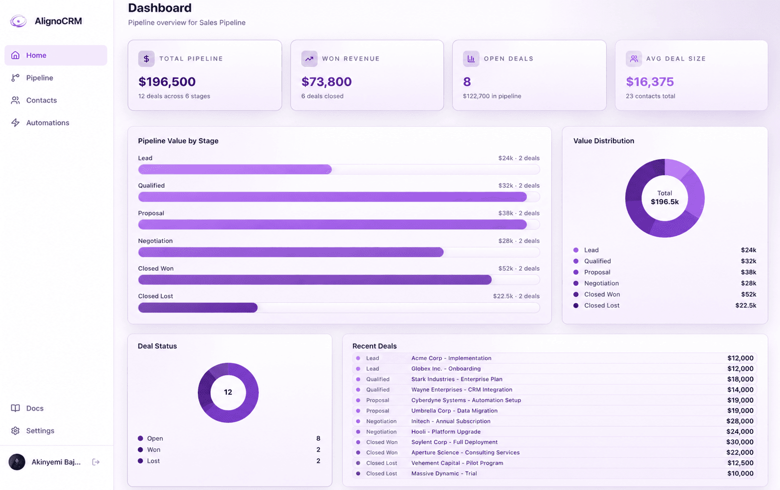Viewport: 780px width, 490px height.
Task: Click the $16,375 avg deal size value
Action: [650, 82]
